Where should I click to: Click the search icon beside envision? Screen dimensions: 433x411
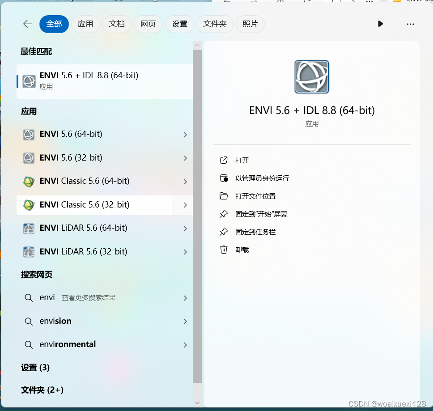(29, 321)
